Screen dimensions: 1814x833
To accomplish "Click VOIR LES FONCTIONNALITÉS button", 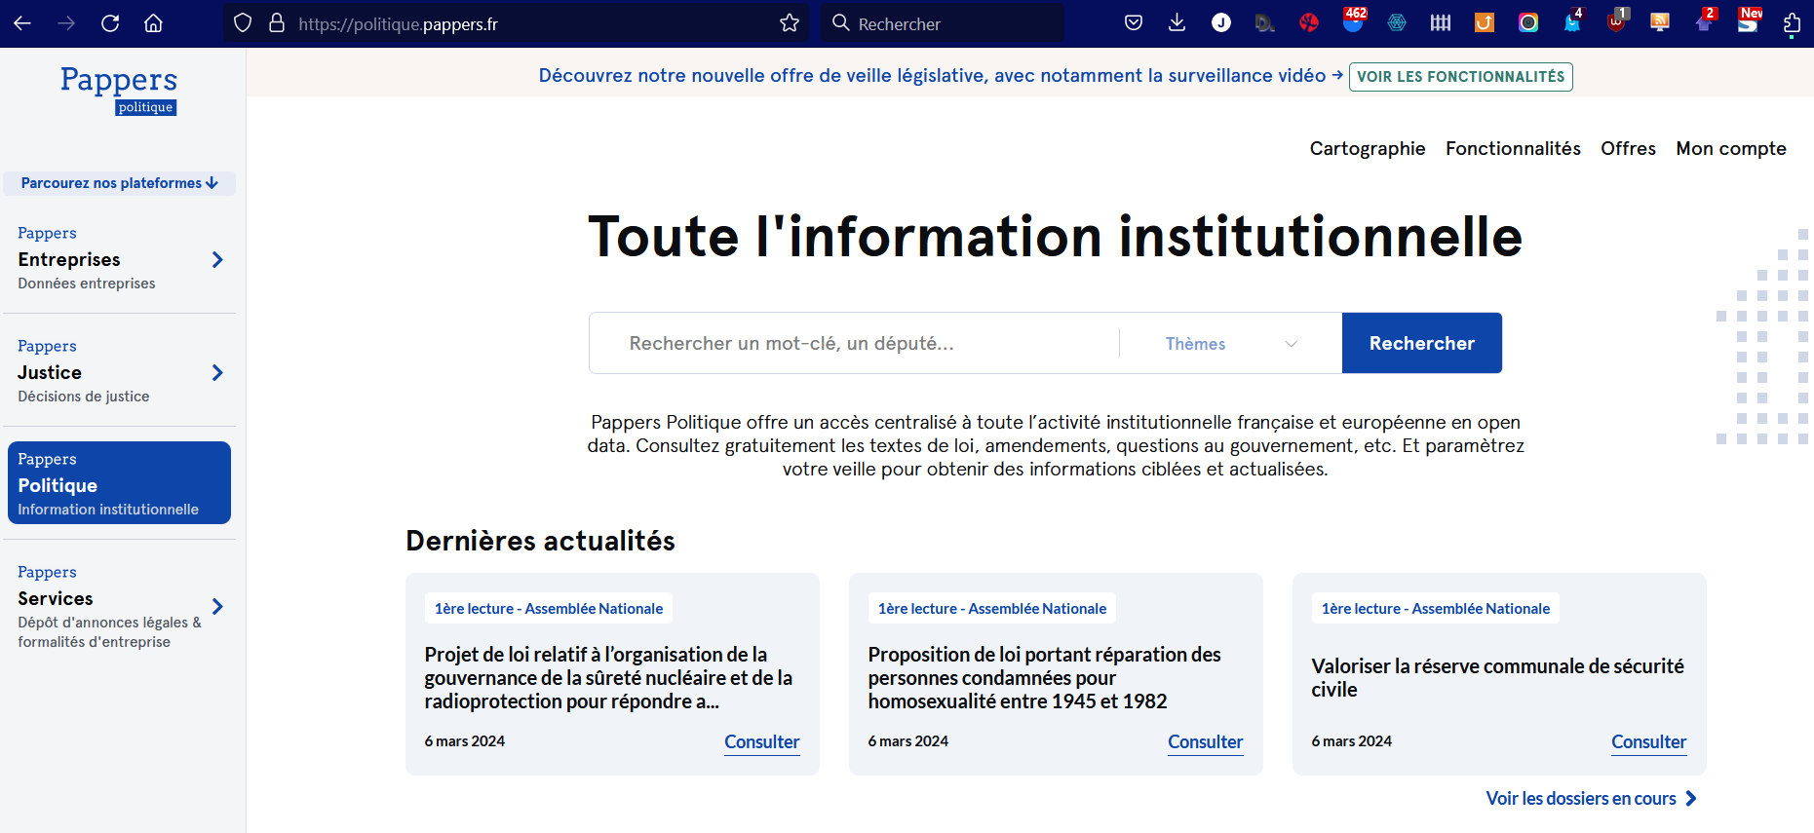I will tap(1460, 76).
